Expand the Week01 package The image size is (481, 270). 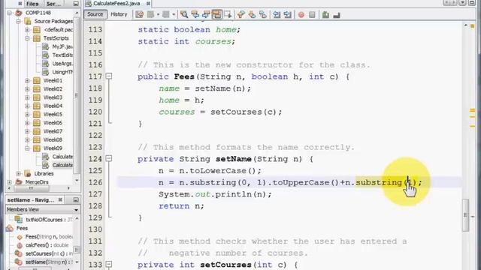tap(27, 80)
